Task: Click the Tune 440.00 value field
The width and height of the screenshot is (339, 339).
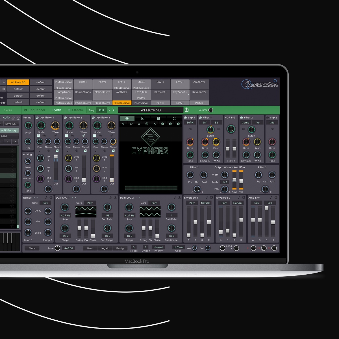Action: (69, 248)
